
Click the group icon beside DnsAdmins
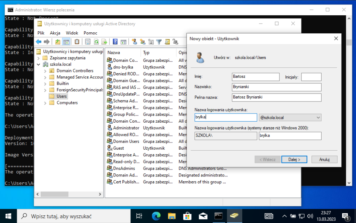[110, 168]
